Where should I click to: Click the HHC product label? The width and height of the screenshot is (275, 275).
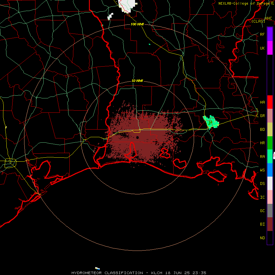point(268,18)
